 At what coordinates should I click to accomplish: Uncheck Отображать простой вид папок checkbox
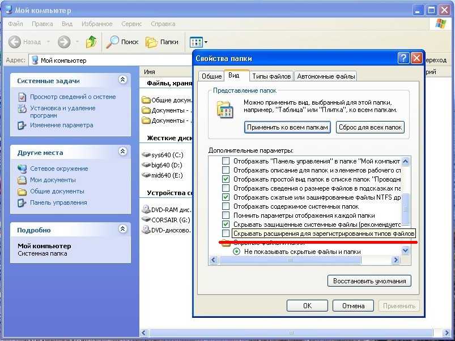pyautogui.click(x=226, y=179)
